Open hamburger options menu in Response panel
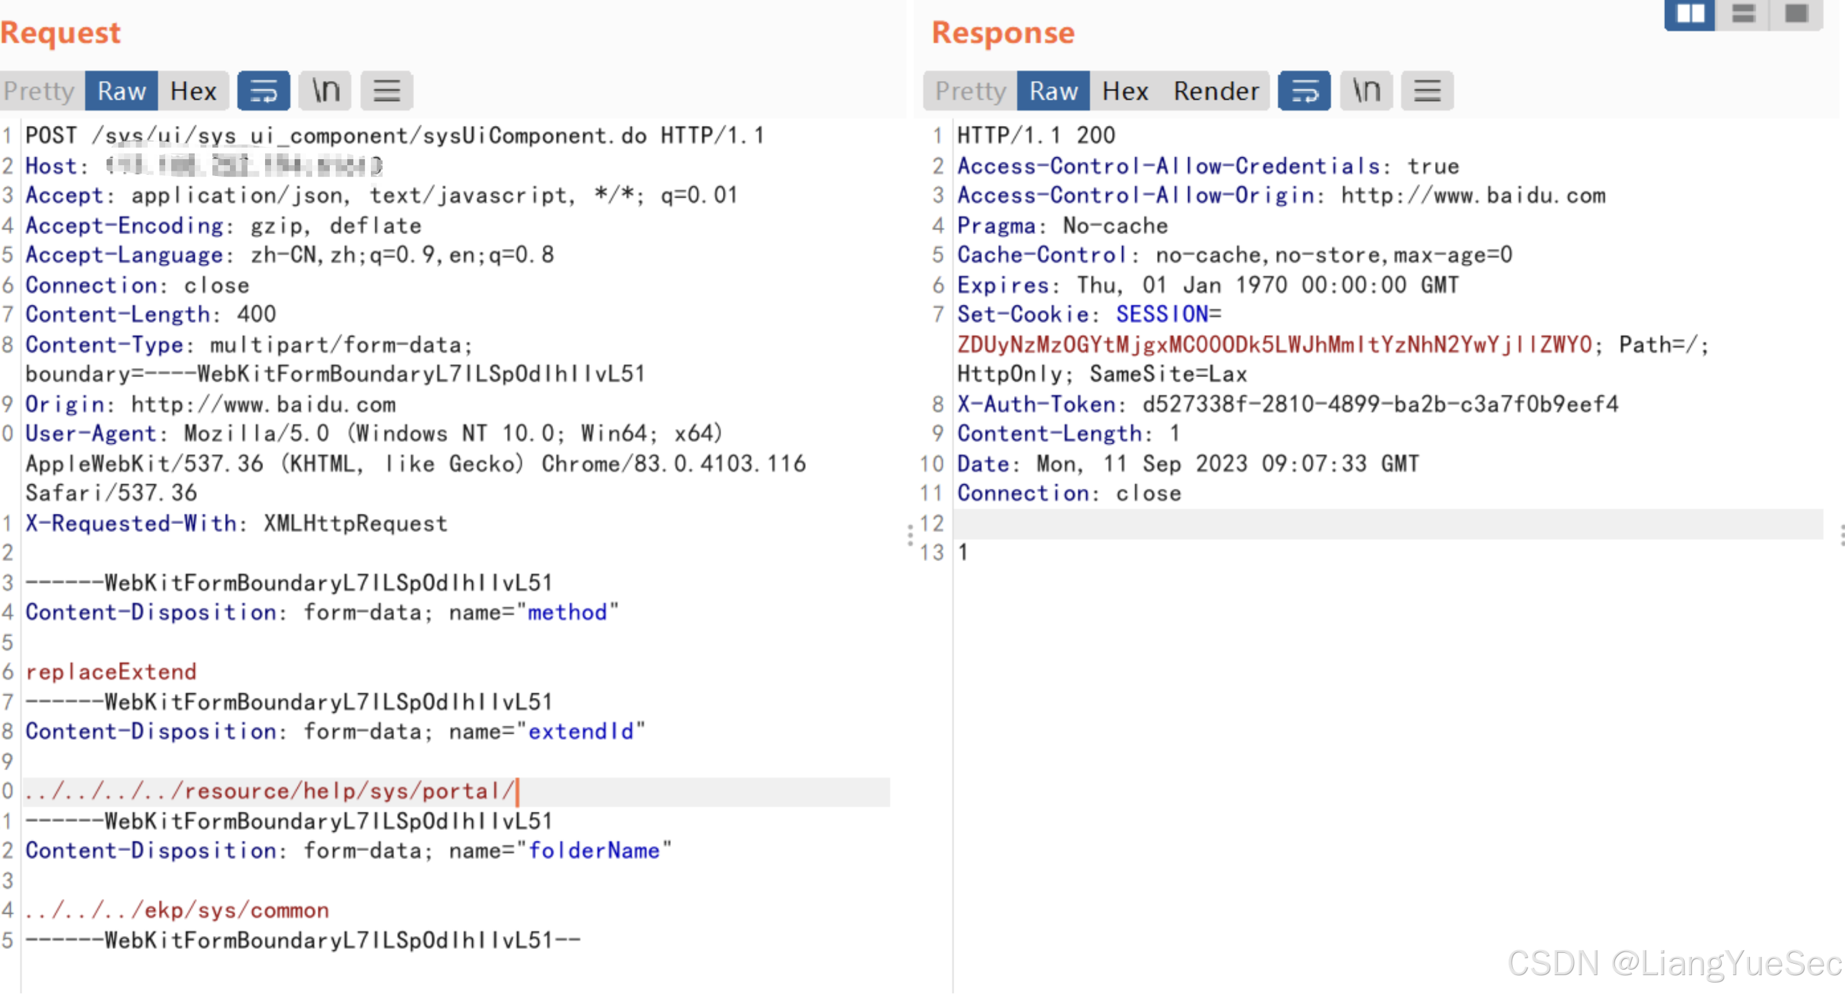This screenshot has width=1845, height=994. coord(1427,91)
